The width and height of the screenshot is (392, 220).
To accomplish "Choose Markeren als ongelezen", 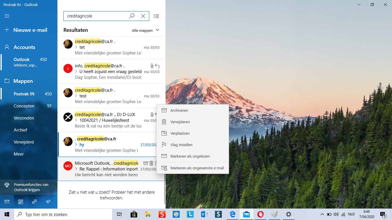I will pos(193,156).
